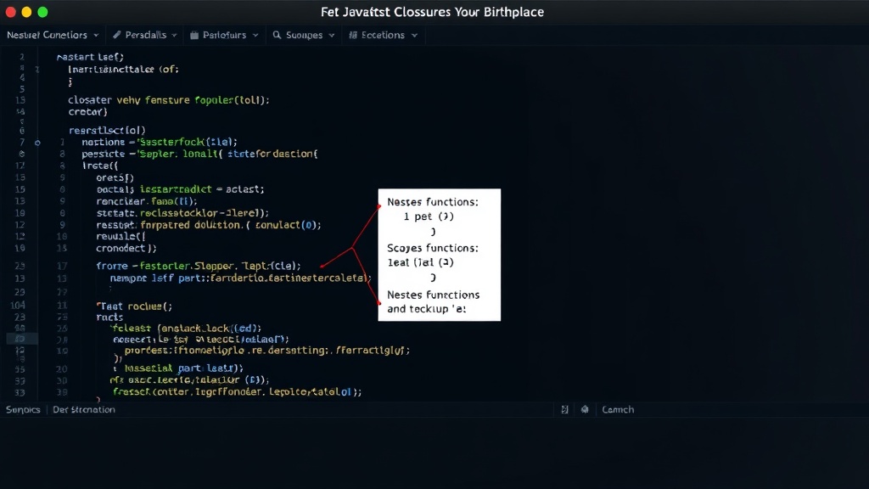Click the code line 'closater vehy fensture fopuler(tol)'
The height and width of the screenshot is (489, 869).
(x=169, y=100)
